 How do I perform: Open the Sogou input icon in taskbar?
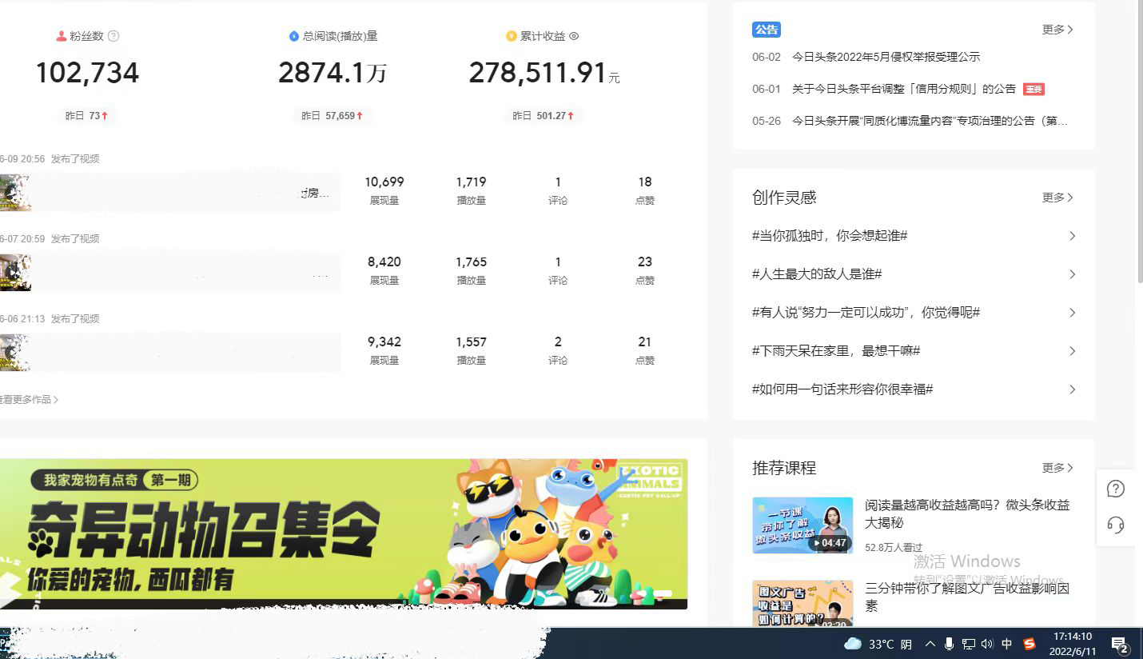[x=1029, y=643]
